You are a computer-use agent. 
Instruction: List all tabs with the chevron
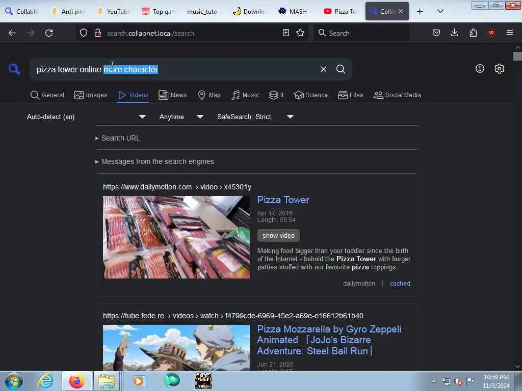440,12
